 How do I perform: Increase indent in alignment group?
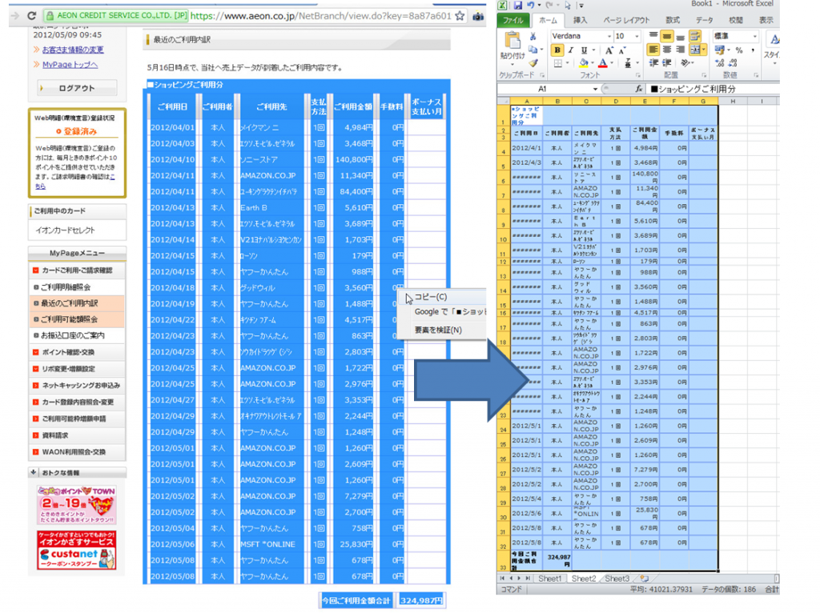tap(667, 62)
